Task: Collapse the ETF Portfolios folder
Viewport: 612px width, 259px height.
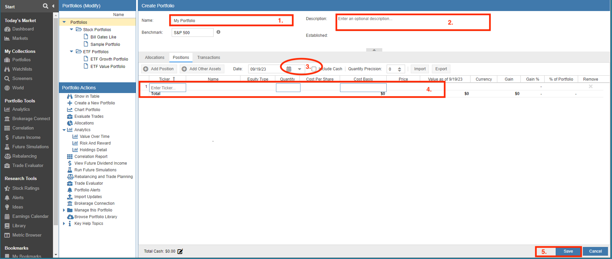Action: (71, 52)
